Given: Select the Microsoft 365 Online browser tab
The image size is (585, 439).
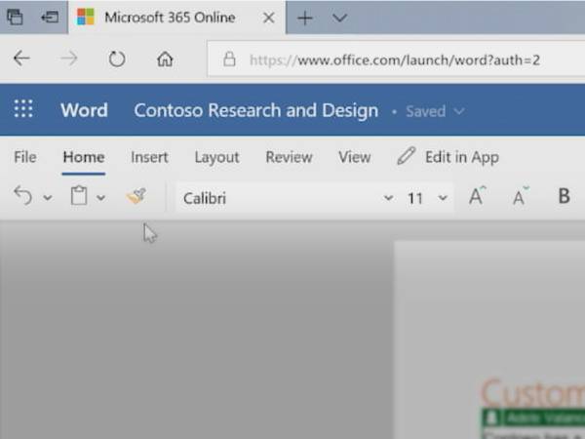Looking at the screenshot, I should 176,18.
